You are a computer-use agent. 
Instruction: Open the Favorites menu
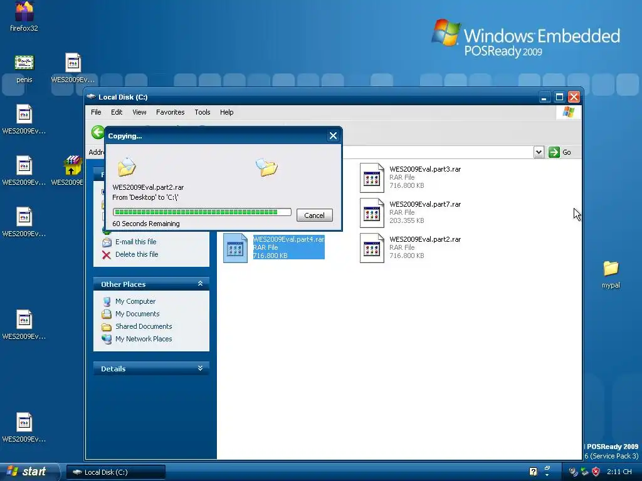tap(171, 112)
